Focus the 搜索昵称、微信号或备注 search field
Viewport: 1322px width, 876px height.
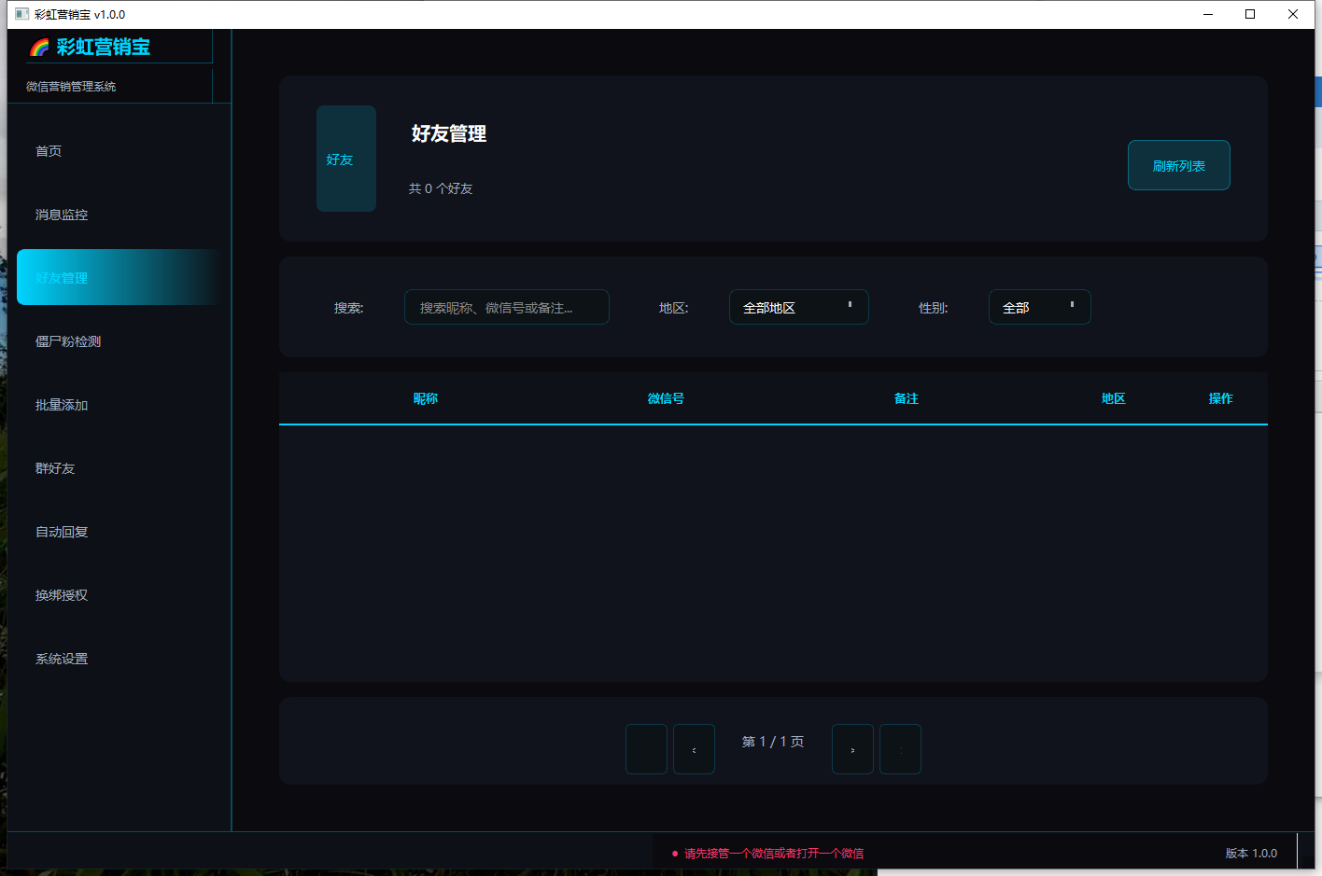[507, 307]
